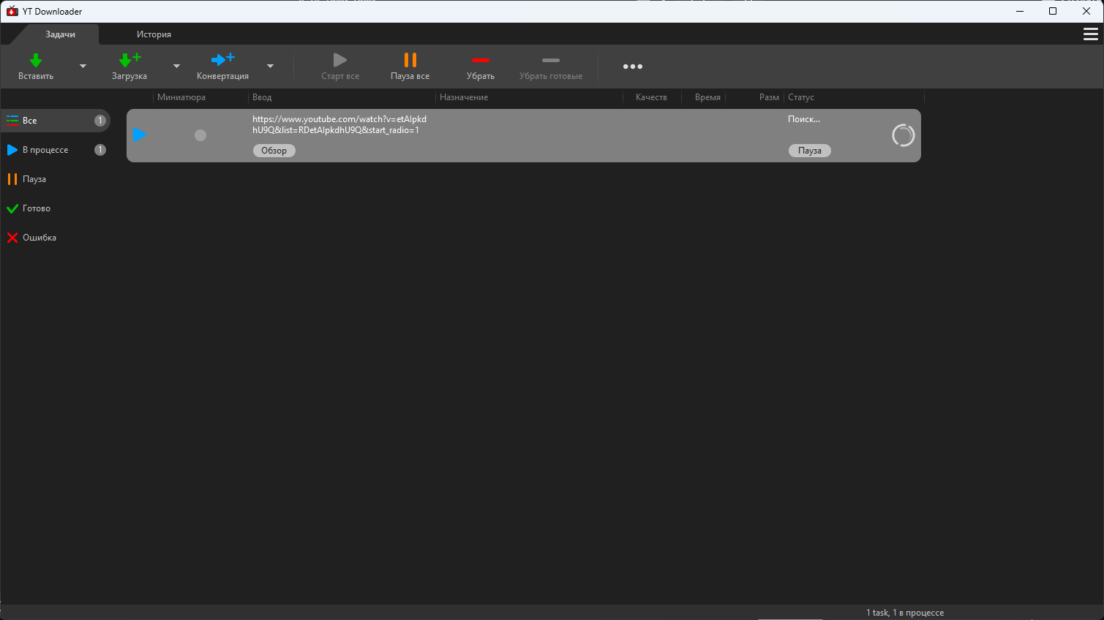Click the Конвертация convert icon
The width and height of the screenshot is (1104, 620).
pyautogui.click(x=222, y=60)
